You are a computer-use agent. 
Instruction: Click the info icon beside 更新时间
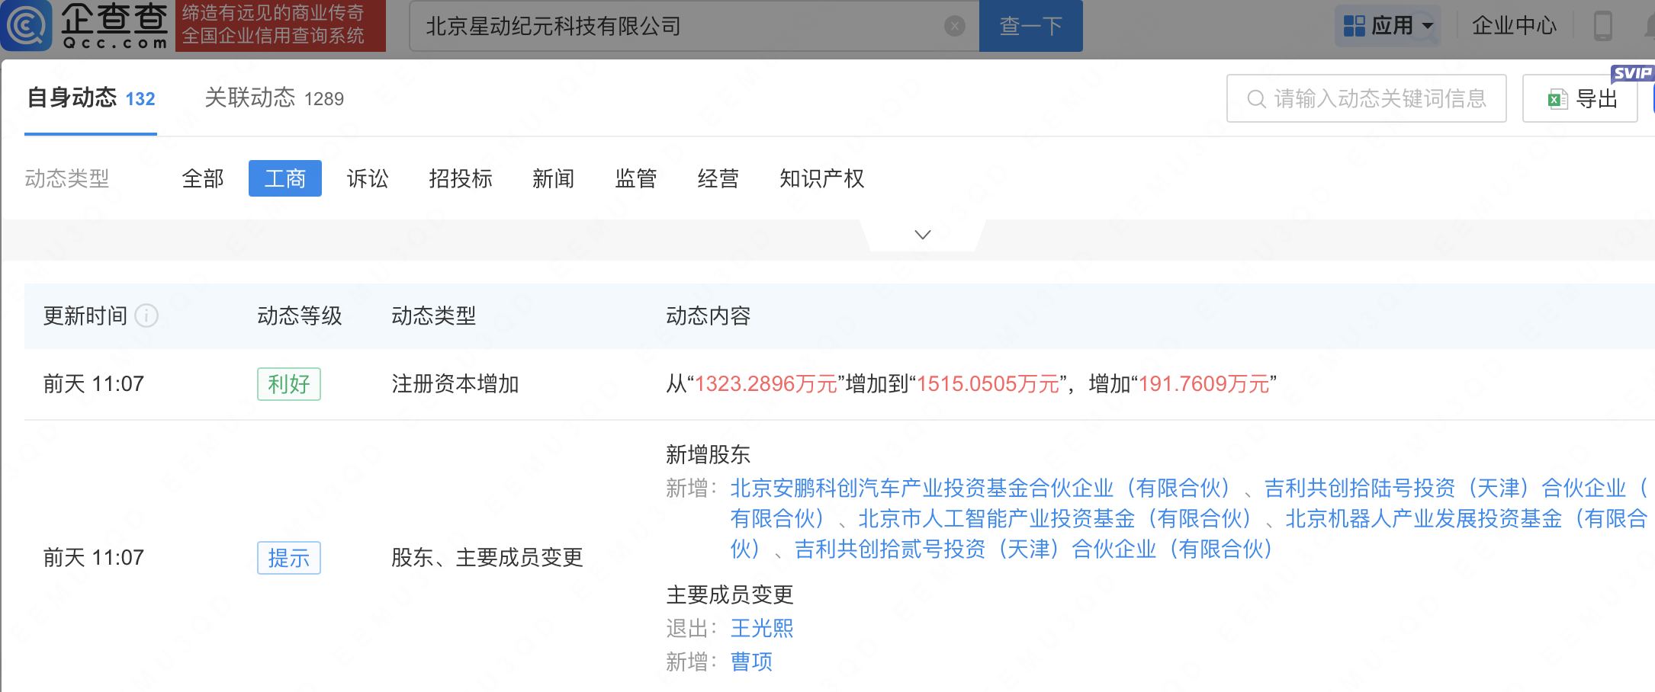pyautogui.click(x=146, y=316)
